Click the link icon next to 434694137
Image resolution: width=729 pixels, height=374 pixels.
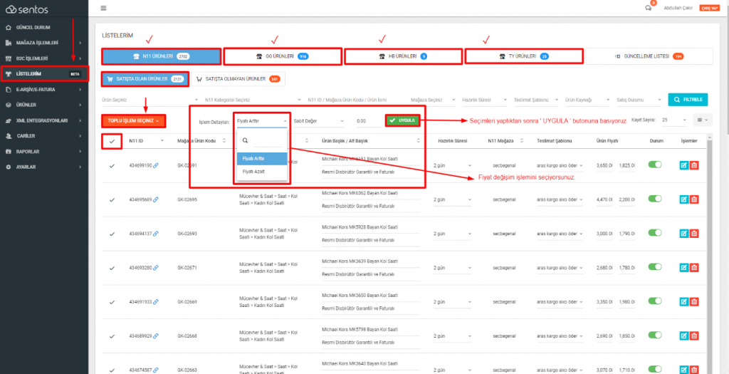[x=156, y=234]
